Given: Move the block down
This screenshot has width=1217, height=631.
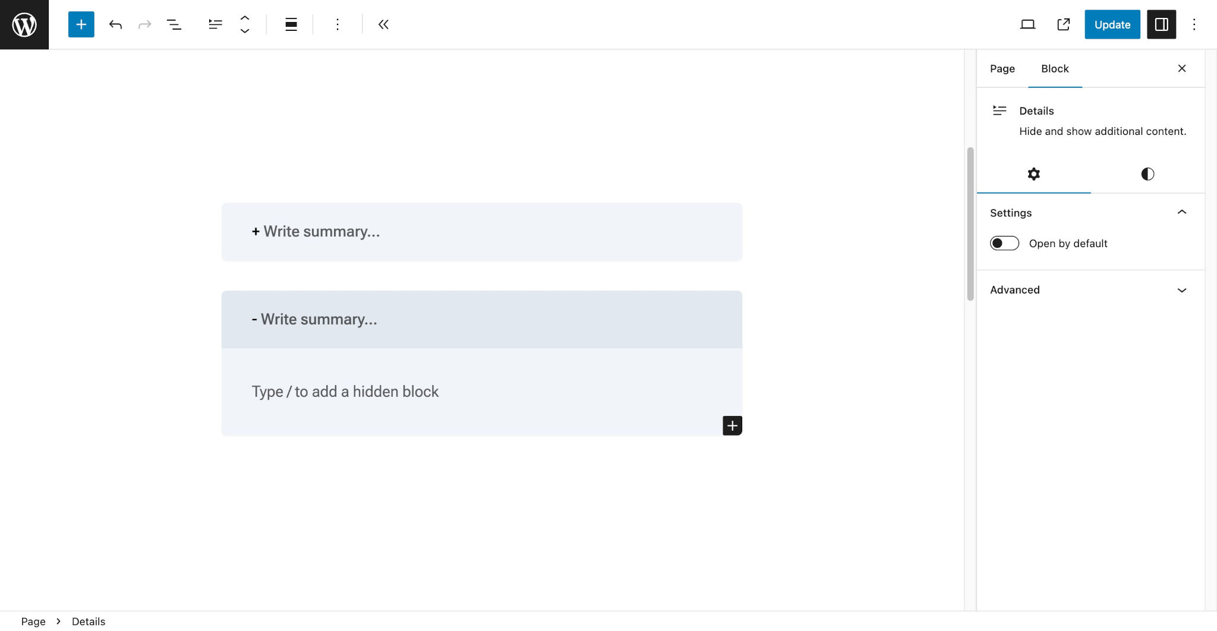Looking at the screenshot, I should [245, 31].
